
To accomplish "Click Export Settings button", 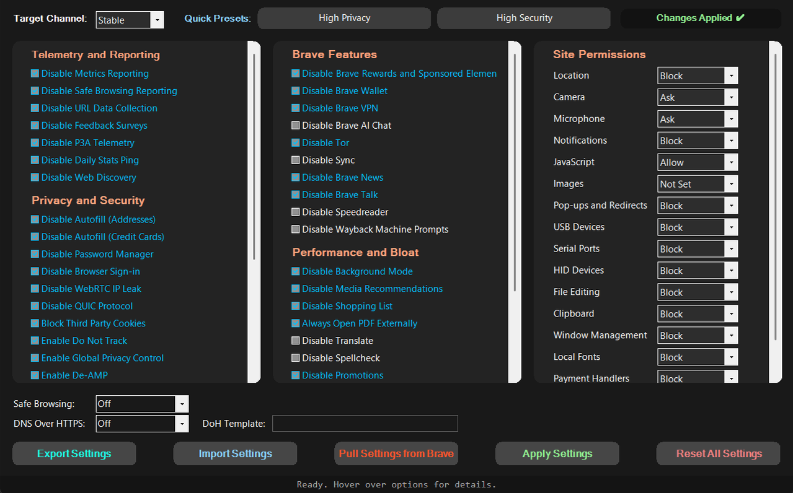I will (x=74, y=453).
